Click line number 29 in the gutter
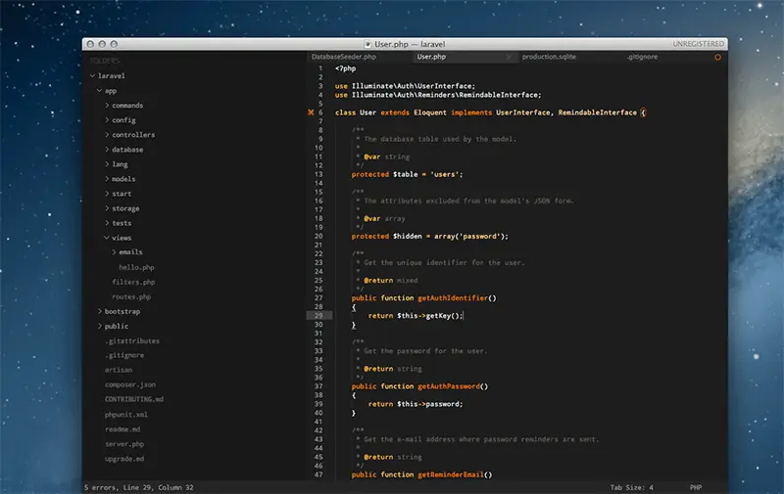This screenshot has width=784, height=494. pyautogui.click(x=318, y=315)
